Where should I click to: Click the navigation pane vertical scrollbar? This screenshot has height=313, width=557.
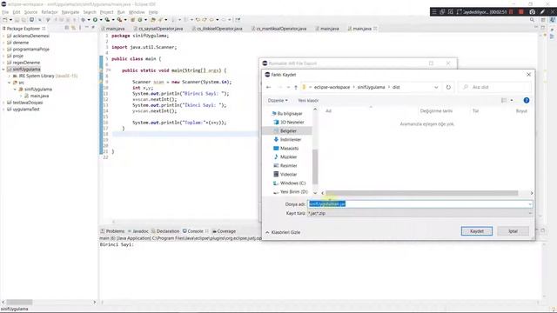tap(315, 167)
